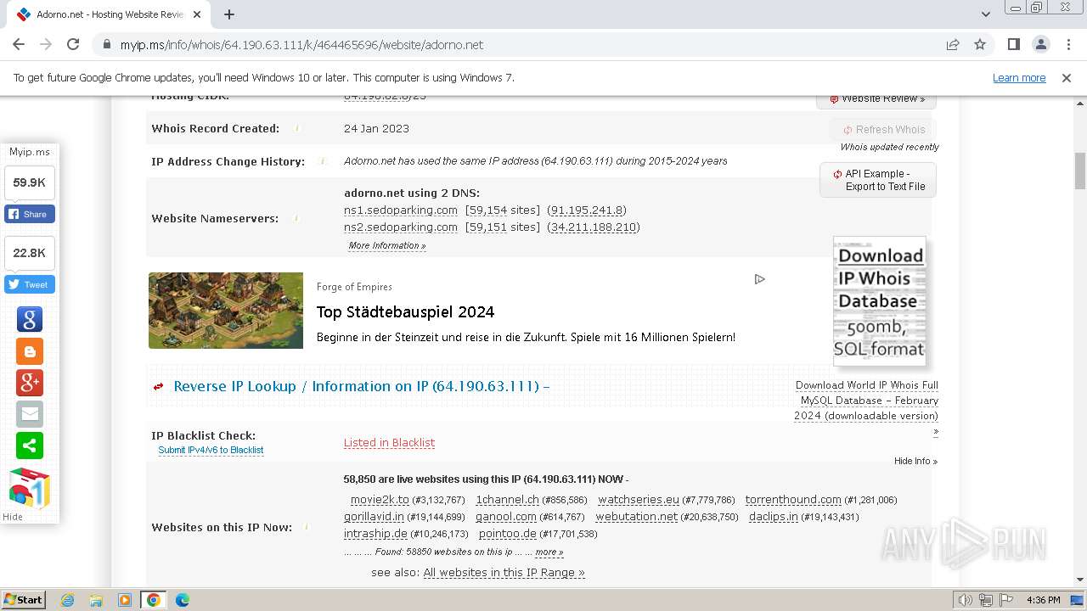
Task: Open movie2k.to website link
Action: [380, 500]
